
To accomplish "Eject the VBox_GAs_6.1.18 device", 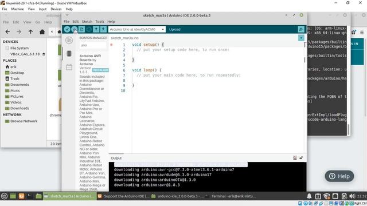I will (x=44, y=54).
